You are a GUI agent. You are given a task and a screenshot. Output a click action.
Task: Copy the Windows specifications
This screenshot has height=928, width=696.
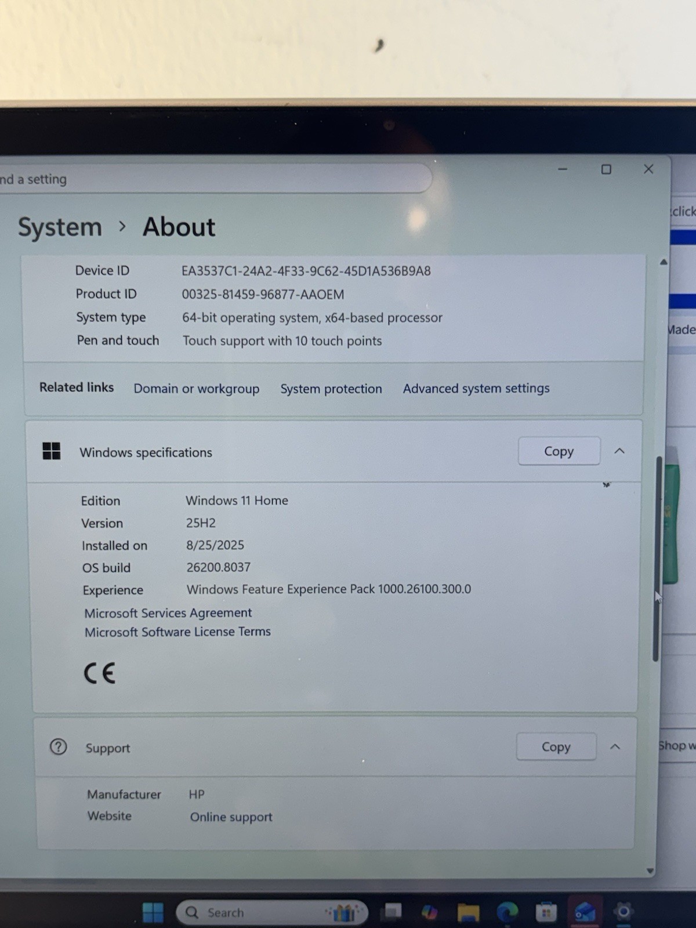[x=559, y=451]
